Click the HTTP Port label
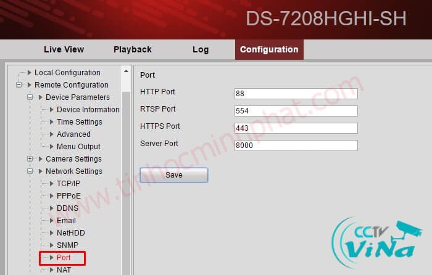The height and width of the screenshot is (275, 432). (x=157, y=92)
